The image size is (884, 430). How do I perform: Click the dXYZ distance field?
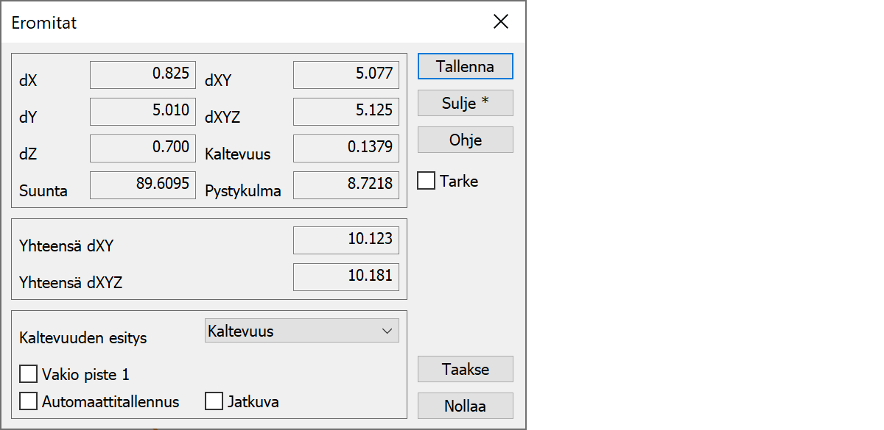point(346,112)
